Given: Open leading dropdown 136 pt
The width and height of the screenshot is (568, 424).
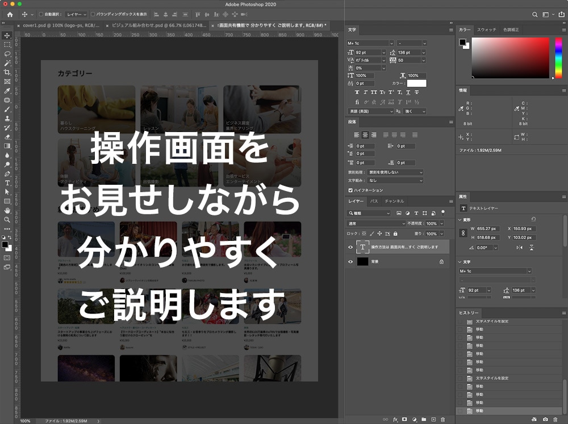Looking at the screenshot, I should [424, 53].
